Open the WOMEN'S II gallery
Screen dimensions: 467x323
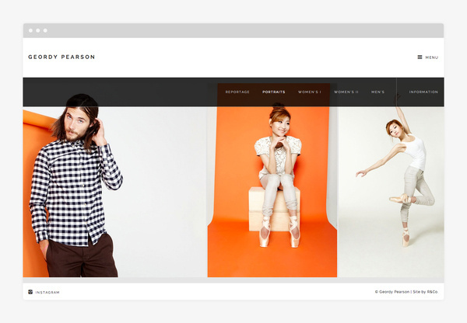(346, 92)
